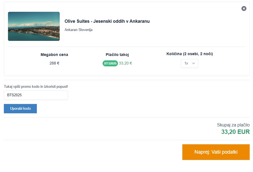Focus the promo code input field
Image resolution: width=253 pixels, height=172 pixels.
click(36, 95)
